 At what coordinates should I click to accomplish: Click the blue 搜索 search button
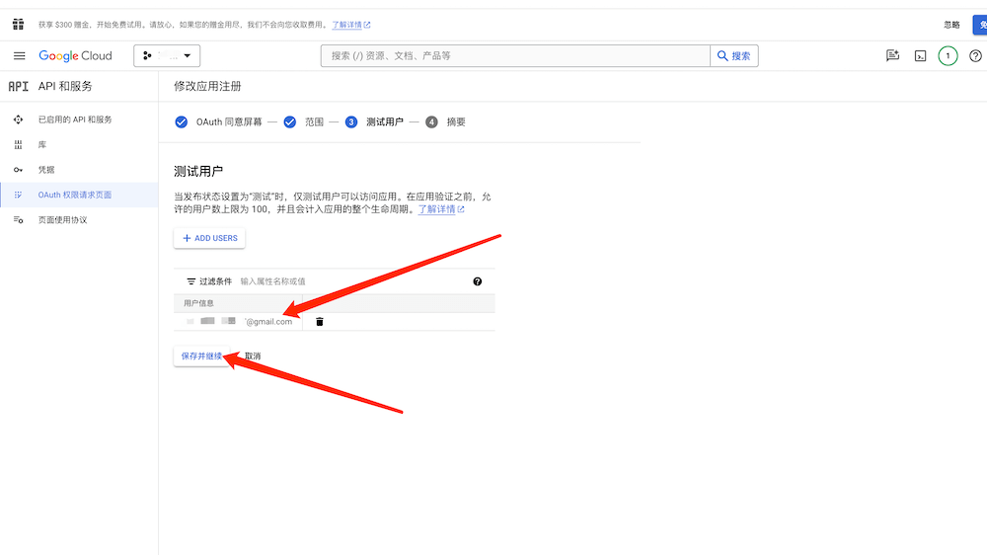734,56
